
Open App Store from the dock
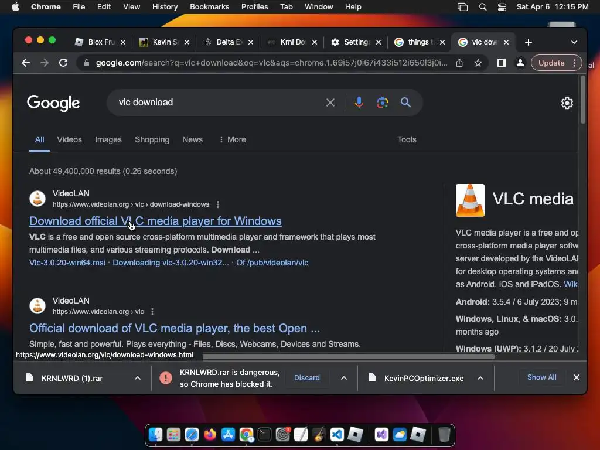[228, 435]
